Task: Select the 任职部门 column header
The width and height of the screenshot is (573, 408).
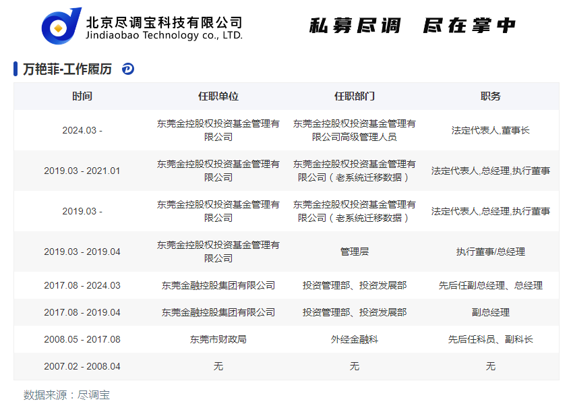Action: click(x=354, y=96)
